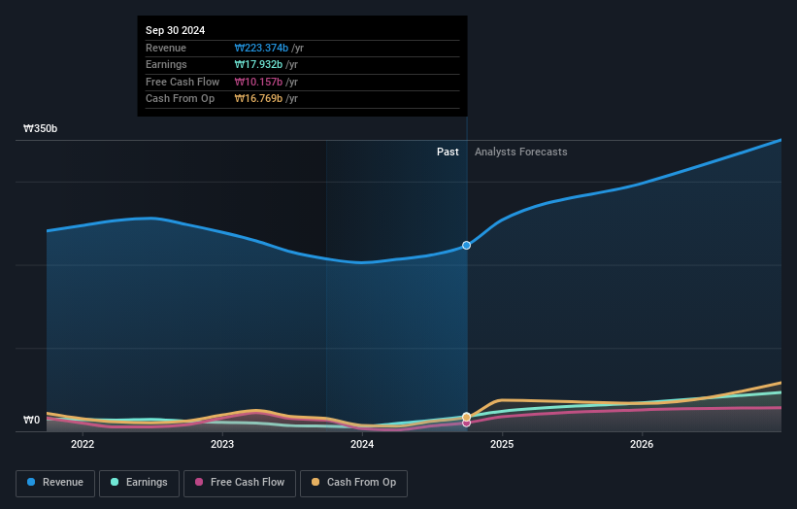Click the orange Cash From Op data point

tap(466, 417)
